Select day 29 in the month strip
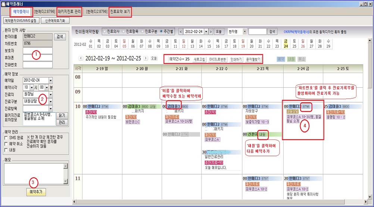Viewport: 374px width, 207px height. pos(328,44)
